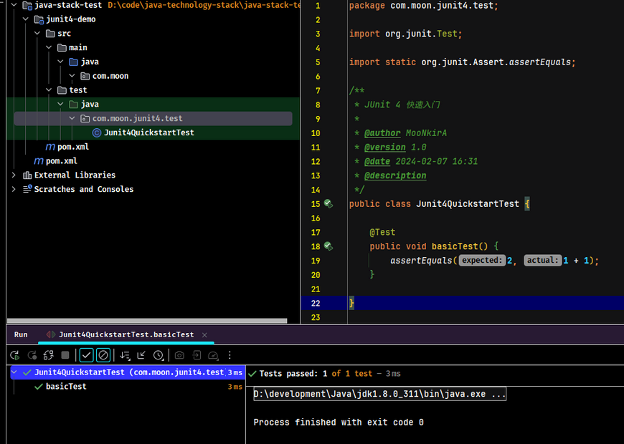The image size is (624, 444).
Task: Click the Rerun Failed Tests icon
Action: (x=32, y=355)
